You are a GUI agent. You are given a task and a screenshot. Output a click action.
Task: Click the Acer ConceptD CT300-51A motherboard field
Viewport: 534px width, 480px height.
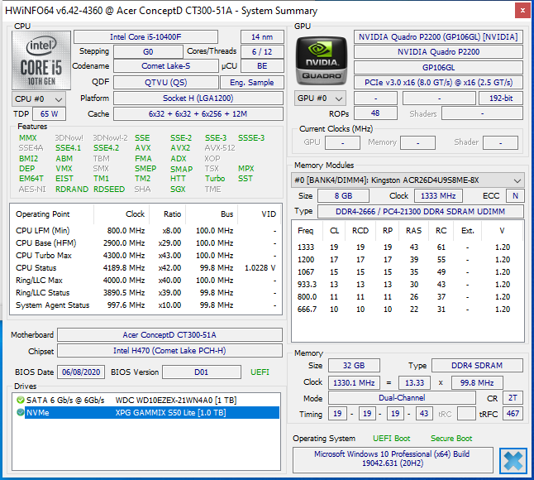click(x=169, y=335)
